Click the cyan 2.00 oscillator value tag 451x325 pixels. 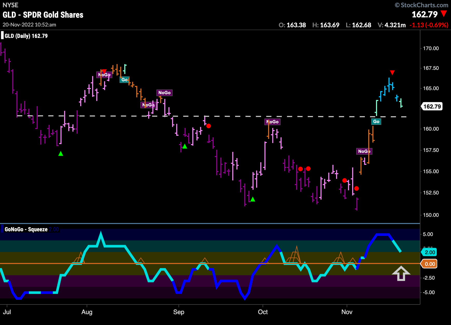pos(429,252)
